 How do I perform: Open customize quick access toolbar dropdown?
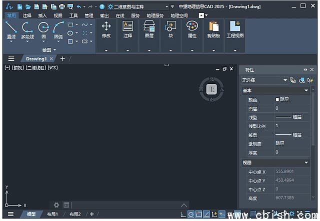click(x=172, y=6)
